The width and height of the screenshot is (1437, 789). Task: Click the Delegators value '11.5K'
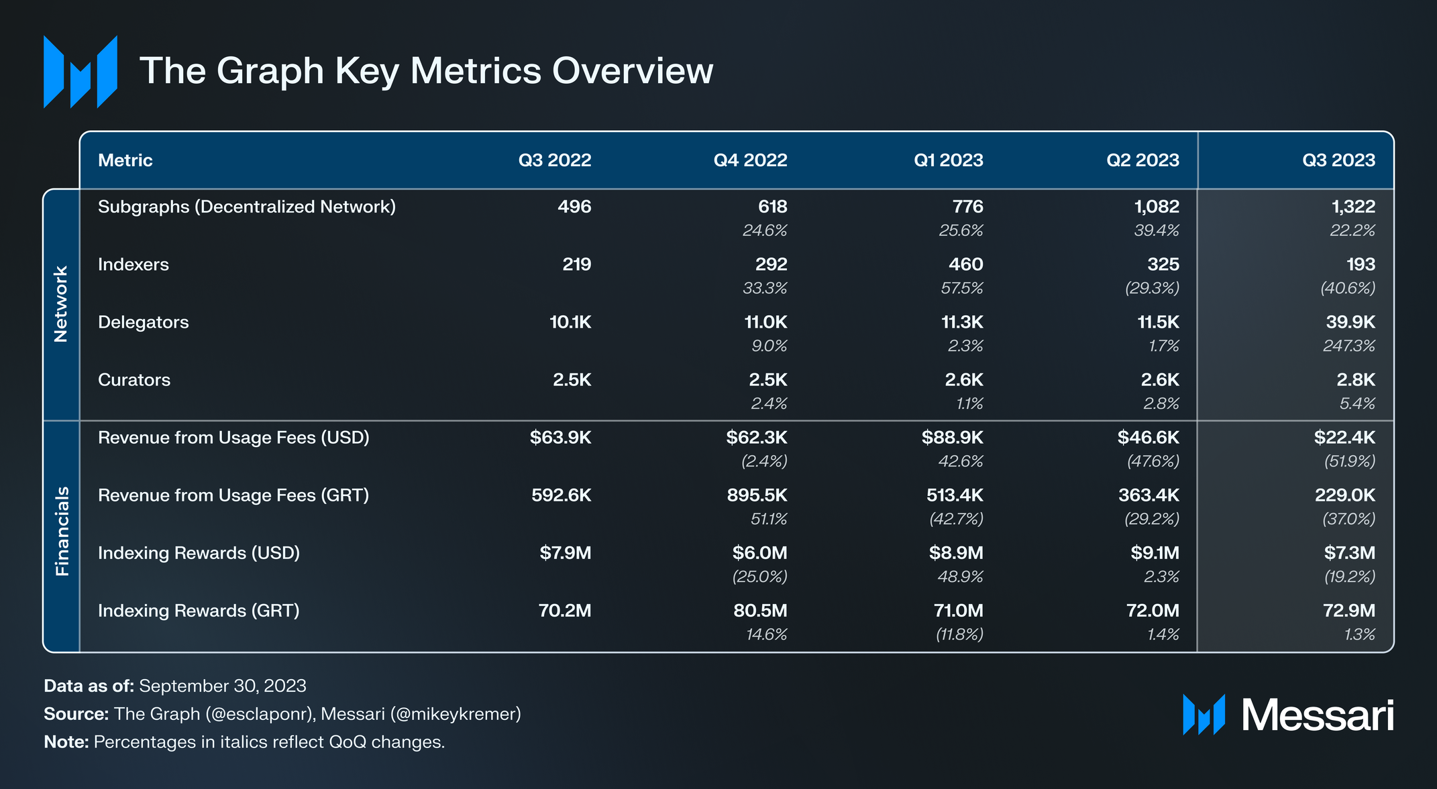tap(1158, 322)
